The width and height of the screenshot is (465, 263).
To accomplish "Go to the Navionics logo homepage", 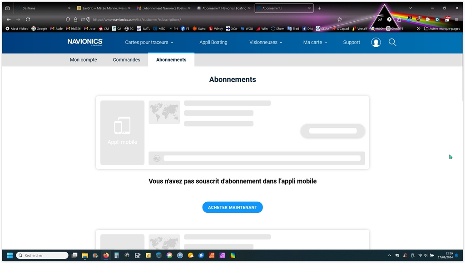I will [85, 42].
